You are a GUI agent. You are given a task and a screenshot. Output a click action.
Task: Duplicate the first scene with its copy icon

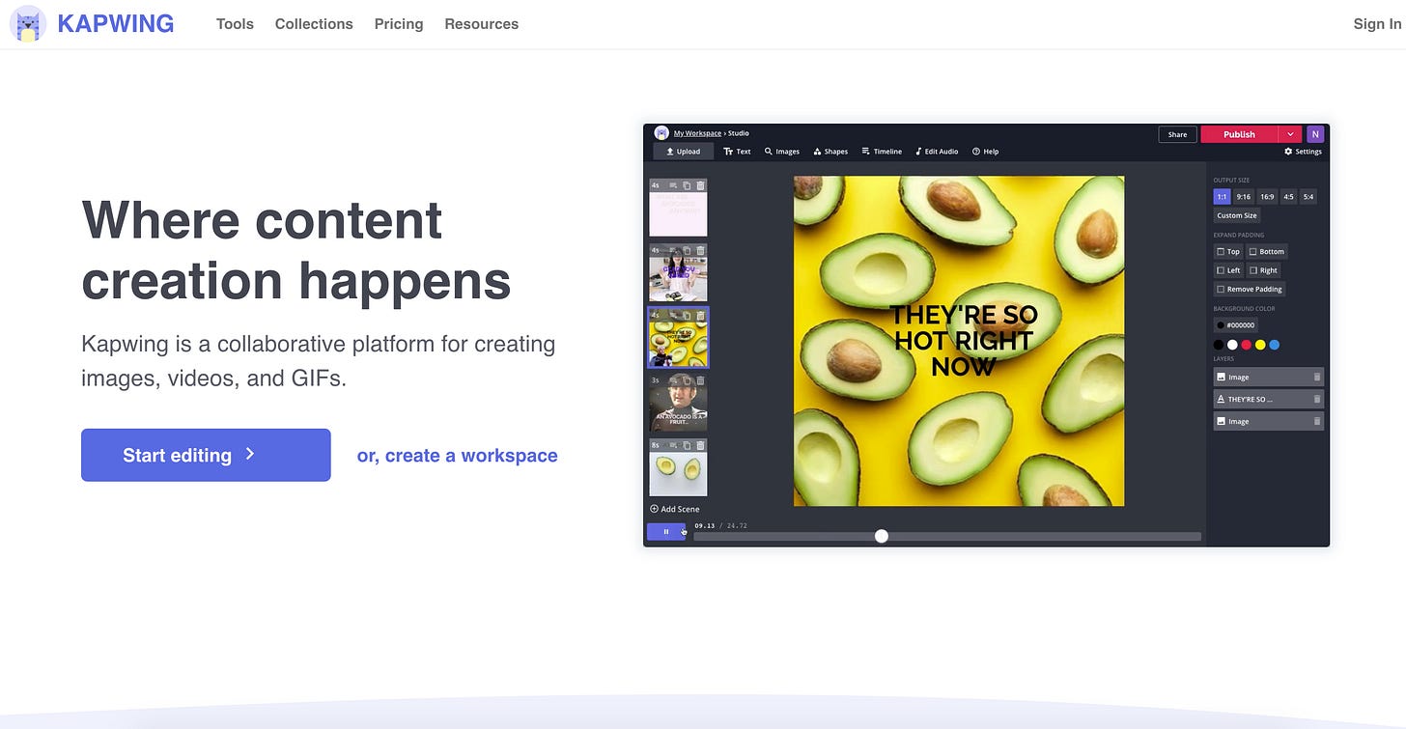click(x=687, y=185)
